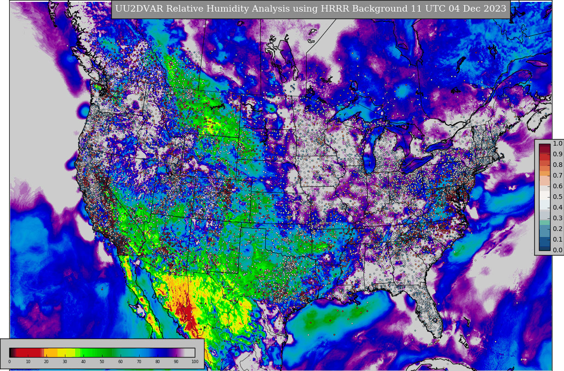The height and width of the screenshot is (371, 564).
Task: Select the 0.4 label on right scale
Action: (x=558, y=208)
